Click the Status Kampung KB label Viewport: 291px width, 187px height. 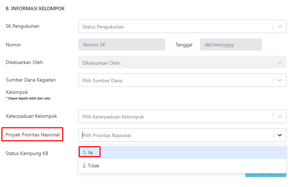[27, 153]
